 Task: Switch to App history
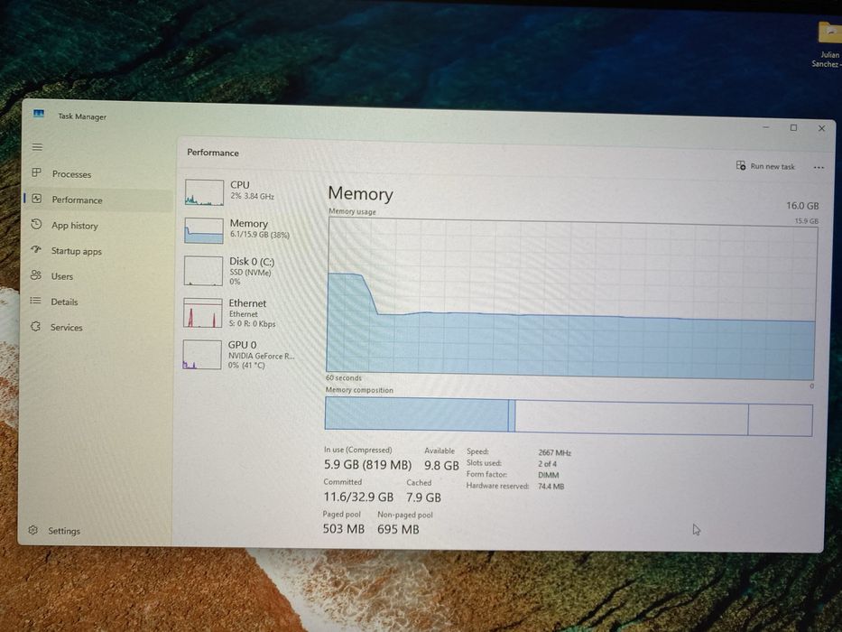(x=75, y=226)
